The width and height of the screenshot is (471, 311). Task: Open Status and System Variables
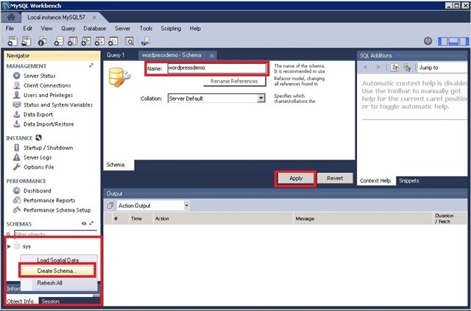tap(58, 104)
